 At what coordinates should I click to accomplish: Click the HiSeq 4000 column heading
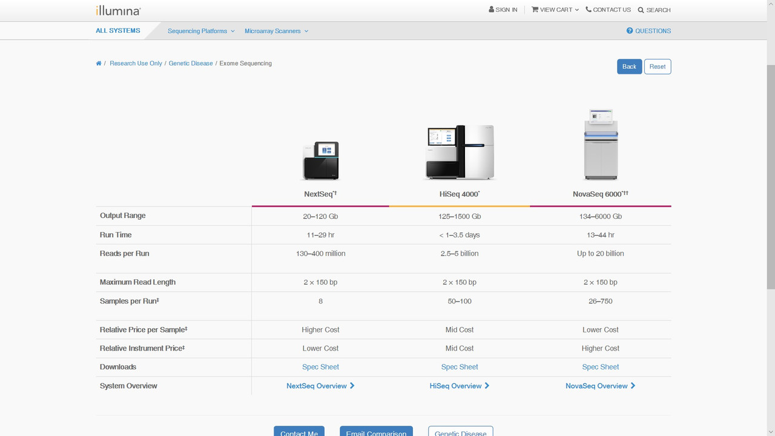coord(460,194)
